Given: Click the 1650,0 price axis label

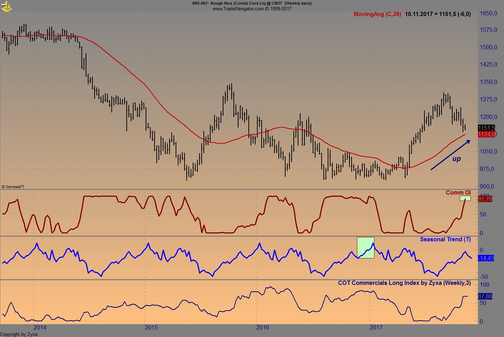Looking at the screenshot, I should coord(488,14).
